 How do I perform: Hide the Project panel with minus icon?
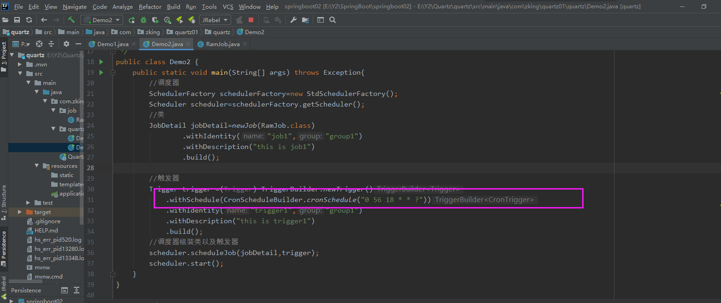pos(78,44)
